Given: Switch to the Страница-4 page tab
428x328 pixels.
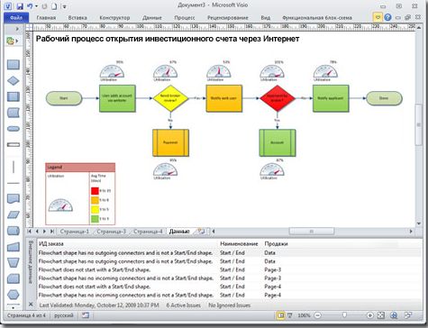Looking at the screenshot, I should [x=148, y=232].
